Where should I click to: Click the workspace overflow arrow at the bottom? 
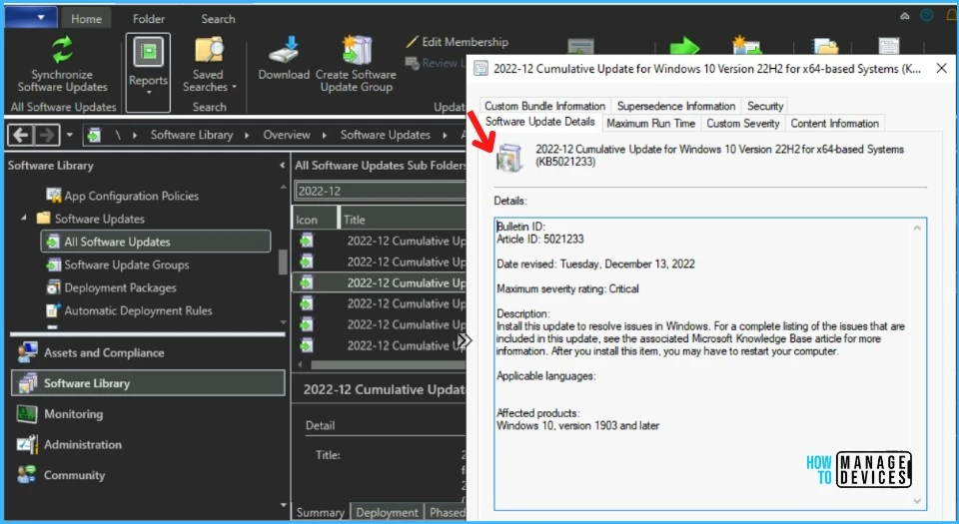click(283, 505)
